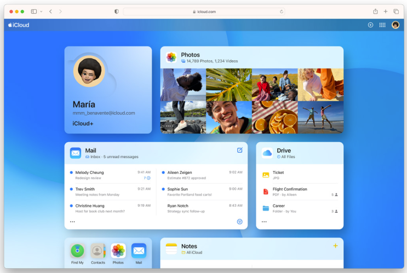Launch the Contacts app
Viewport: 407px width, 273px height.
(x=98, y=251)
